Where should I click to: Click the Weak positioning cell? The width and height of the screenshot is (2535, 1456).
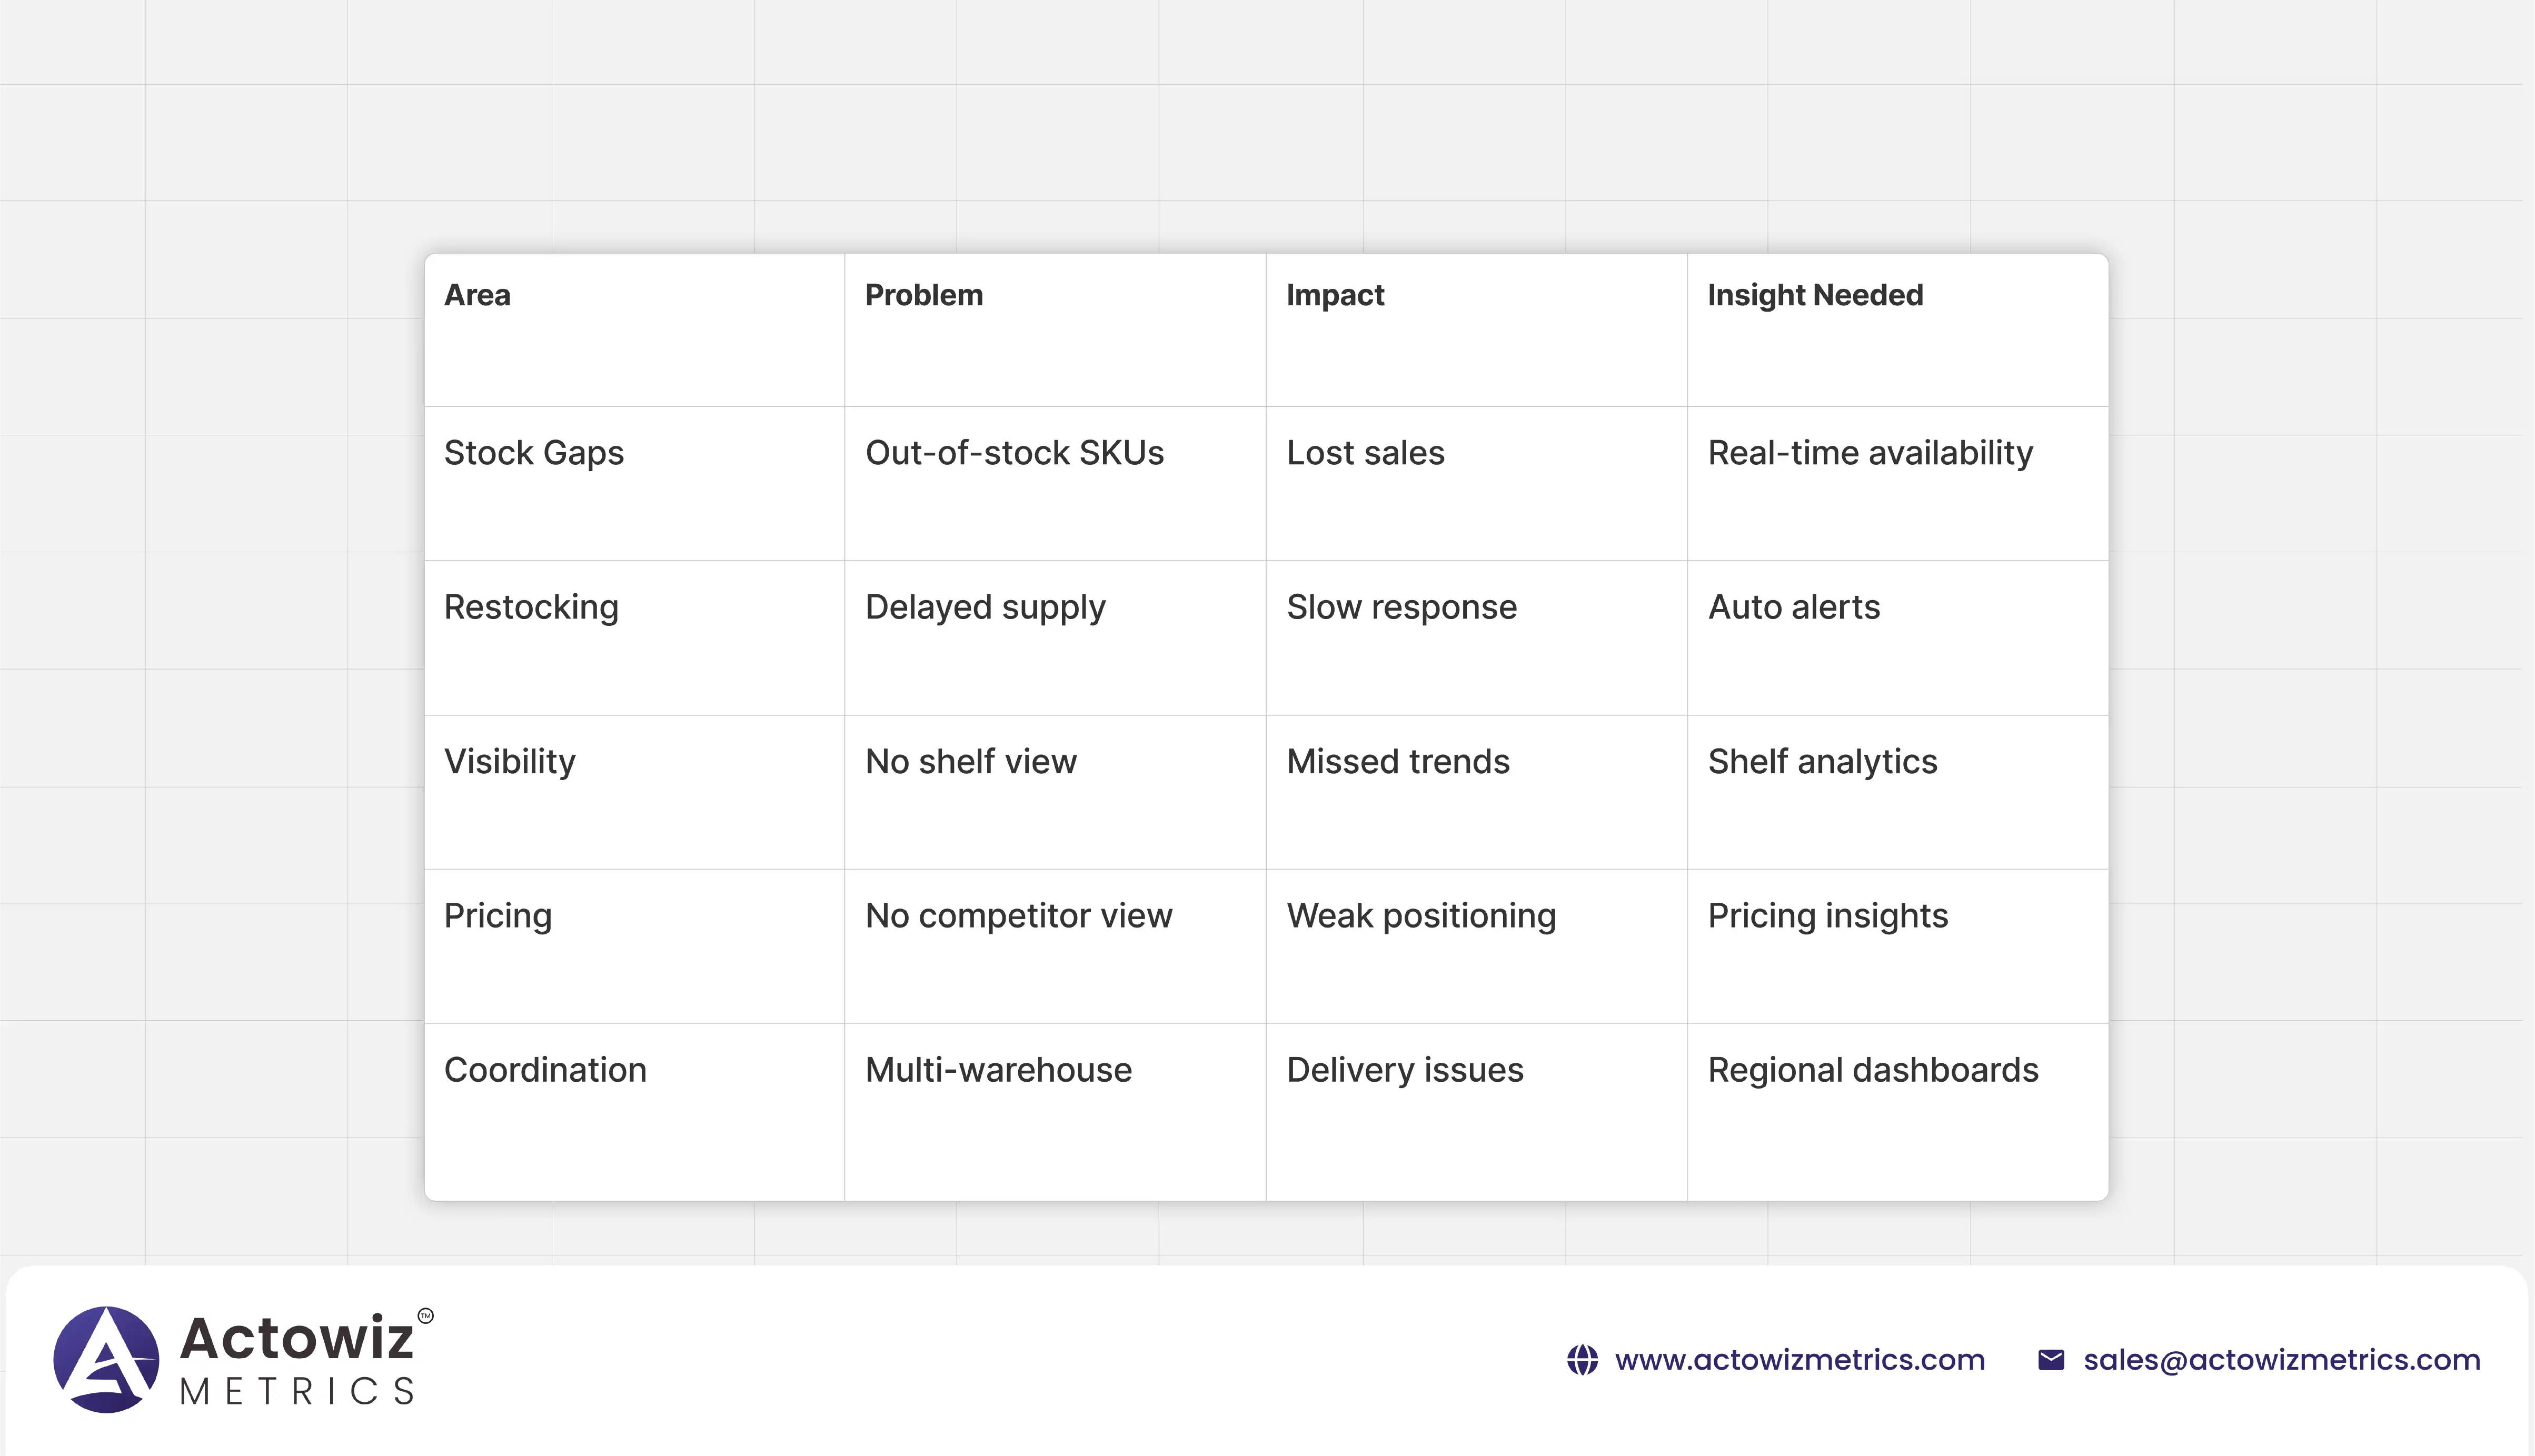click(1421, 916)
